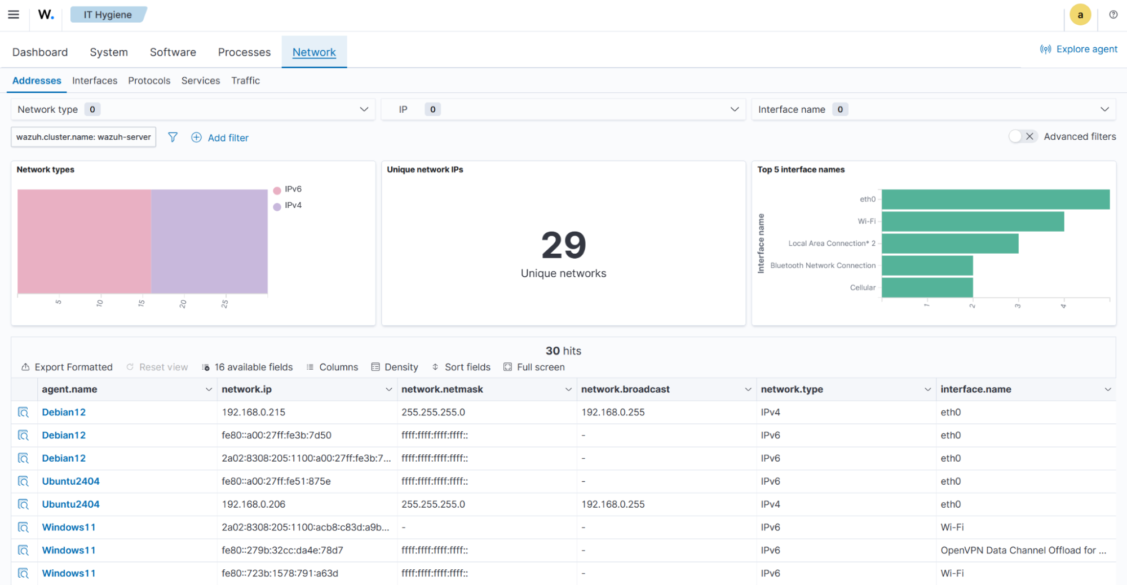This screenshot has width=1127, height=585.
Task: Open the help icon in header
Action: tap(1113, 15)
